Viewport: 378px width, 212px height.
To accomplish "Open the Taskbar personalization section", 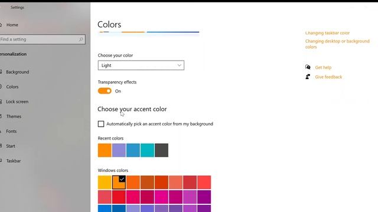I will click(x=13, y=161).
